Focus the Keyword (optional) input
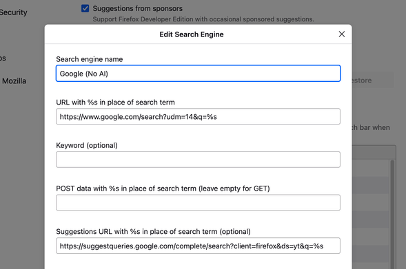The height and width of the screenshot is (269, 406). pos(198,160)
